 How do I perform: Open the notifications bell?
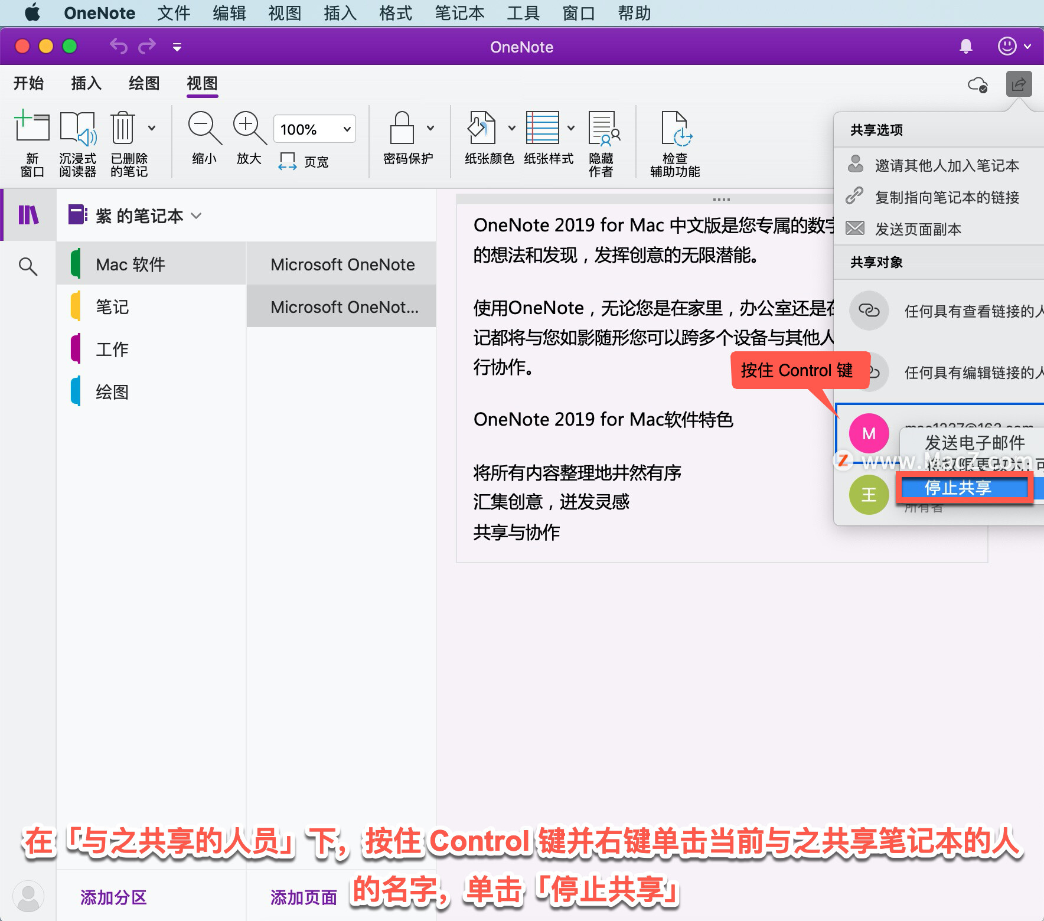click(x=966, y=46)
